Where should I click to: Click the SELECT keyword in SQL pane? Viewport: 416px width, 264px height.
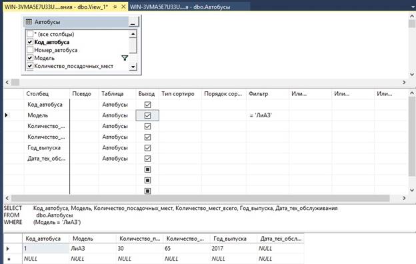click(13, 208)
